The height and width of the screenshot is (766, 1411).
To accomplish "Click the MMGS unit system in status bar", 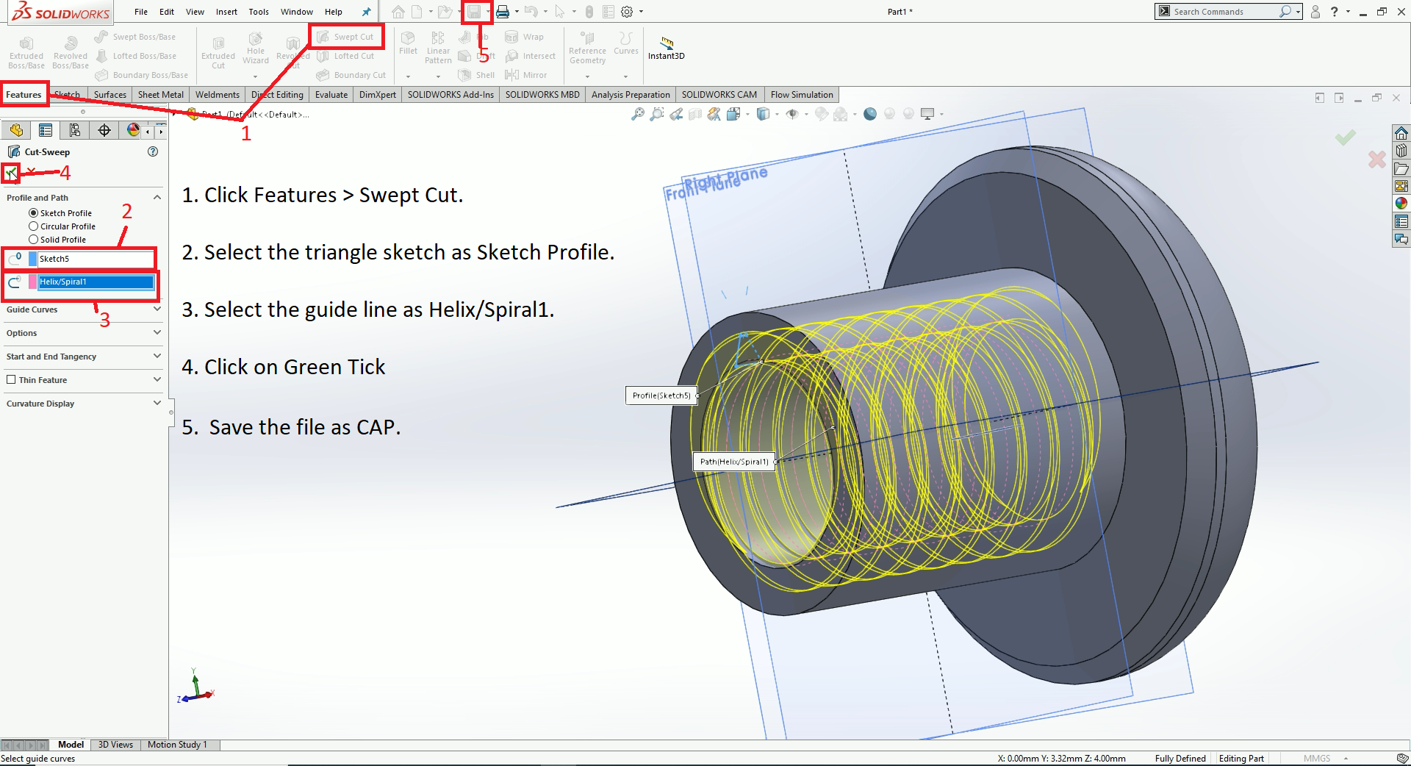I will 1317,759.
